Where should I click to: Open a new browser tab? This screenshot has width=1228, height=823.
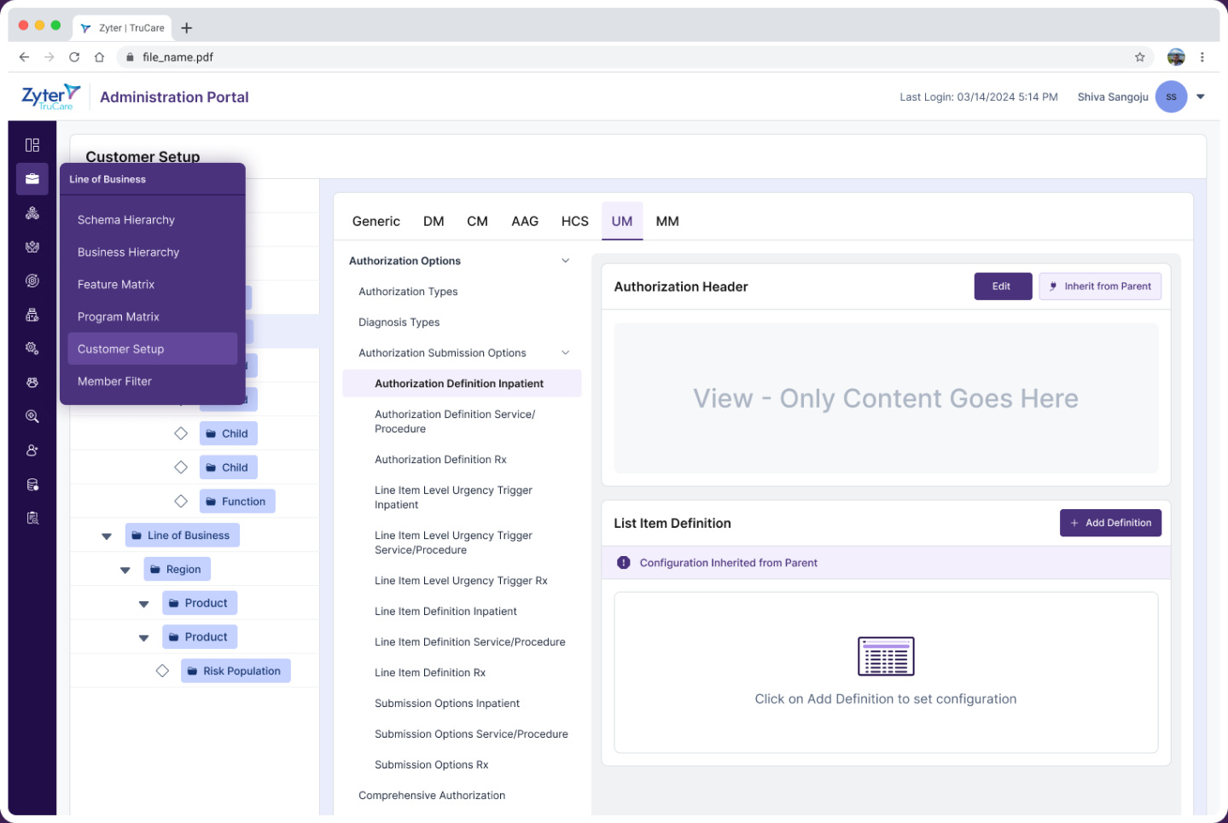(187, 28)
